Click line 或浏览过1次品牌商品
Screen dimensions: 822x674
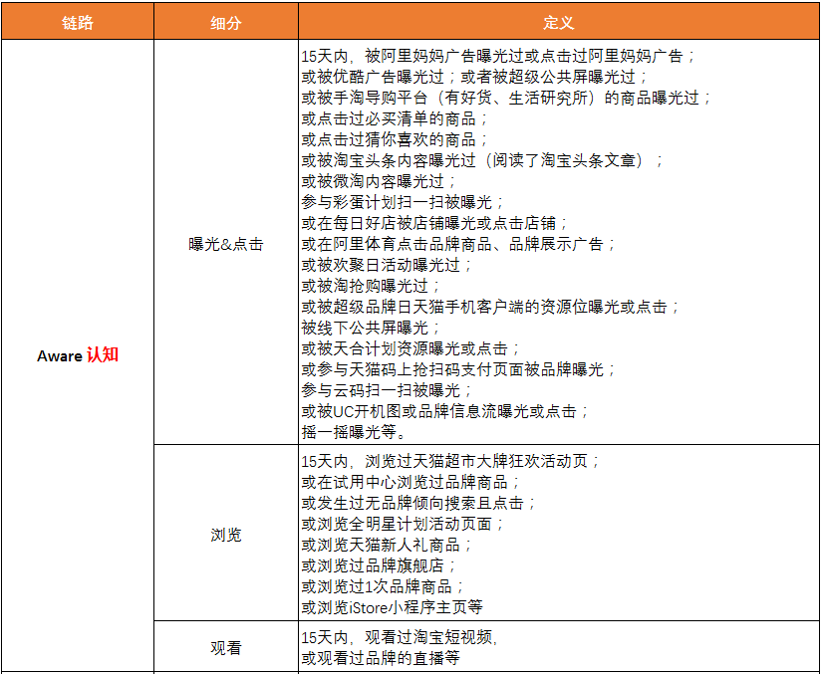384,586
